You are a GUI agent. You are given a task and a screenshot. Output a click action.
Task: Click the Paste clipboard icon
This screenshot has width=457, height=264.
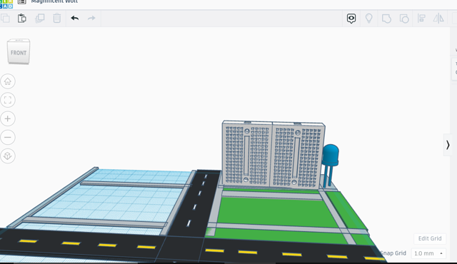point(22,19)
